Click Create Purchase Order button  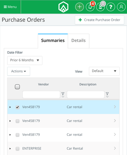click(100, 20)
